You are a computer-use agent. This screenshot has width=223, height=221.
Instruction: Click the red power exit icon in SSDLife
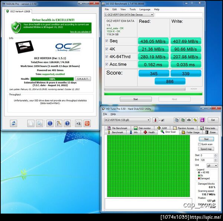point(87,123)
